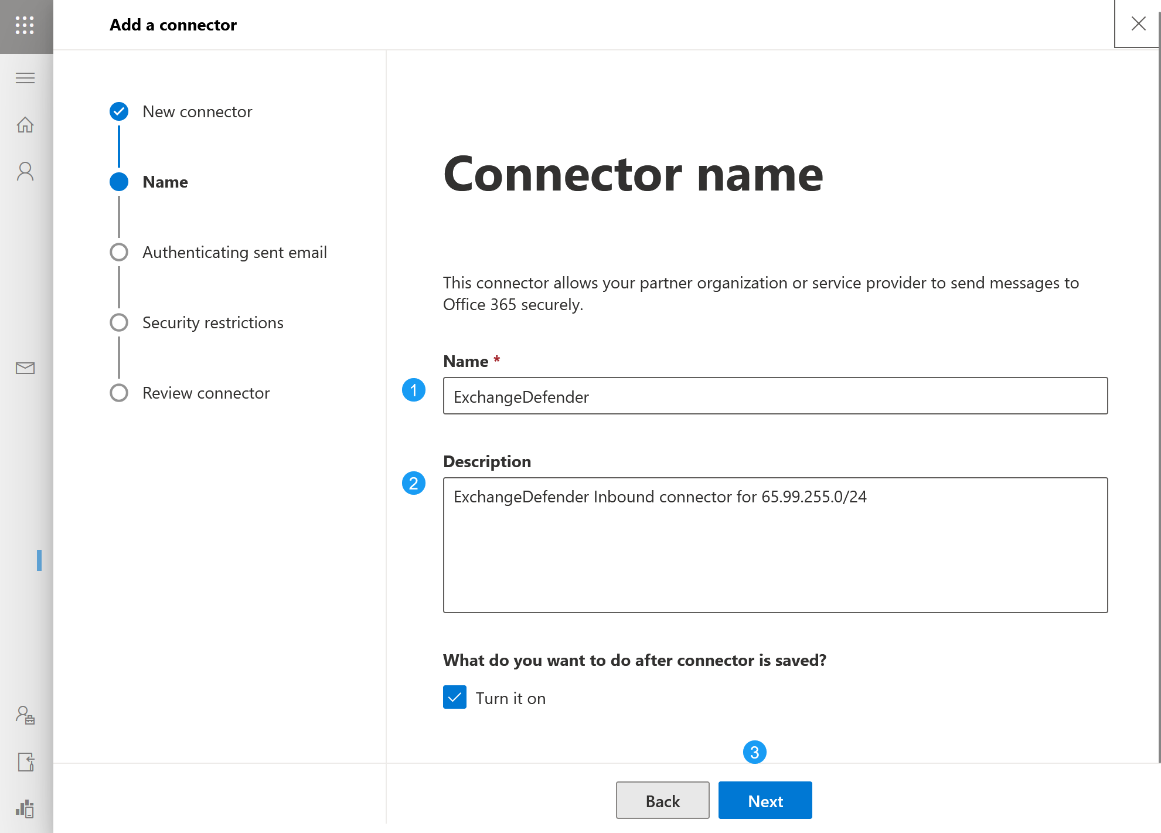This screenshot has height=833, width=1161.
Task: Click the Migration icon near sidebar bottom
Action: 25,762
